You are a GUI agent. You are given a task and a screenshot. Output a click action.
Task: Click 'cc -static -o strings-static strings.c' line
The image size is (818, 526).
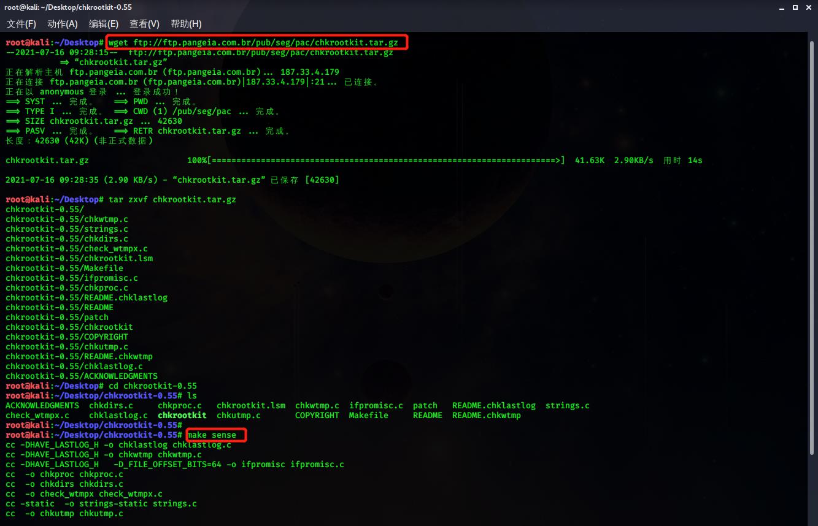101,503
